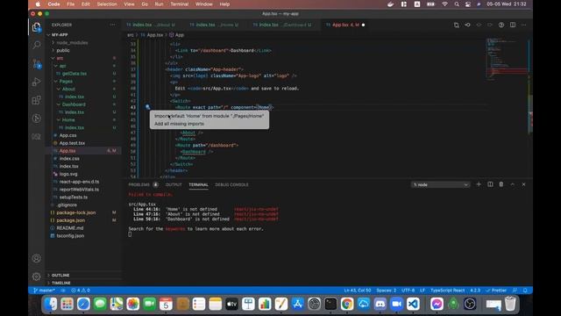This screenshot has width=561, height=316.
Task: Open editor More Actions ellipsis
Action: (524, 25)
